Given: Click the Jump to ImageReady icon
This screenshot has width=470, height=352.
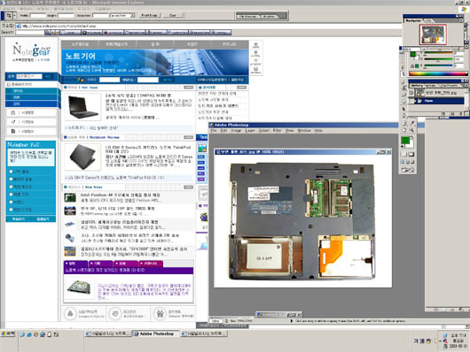Looking at the screenshot, I should (408, 170).
